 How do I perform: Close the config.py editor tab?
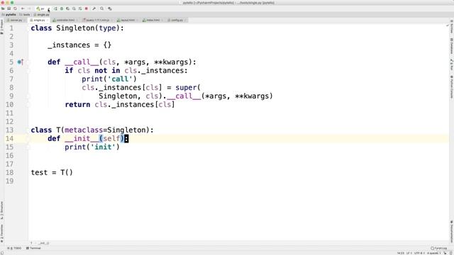point(186,21)
